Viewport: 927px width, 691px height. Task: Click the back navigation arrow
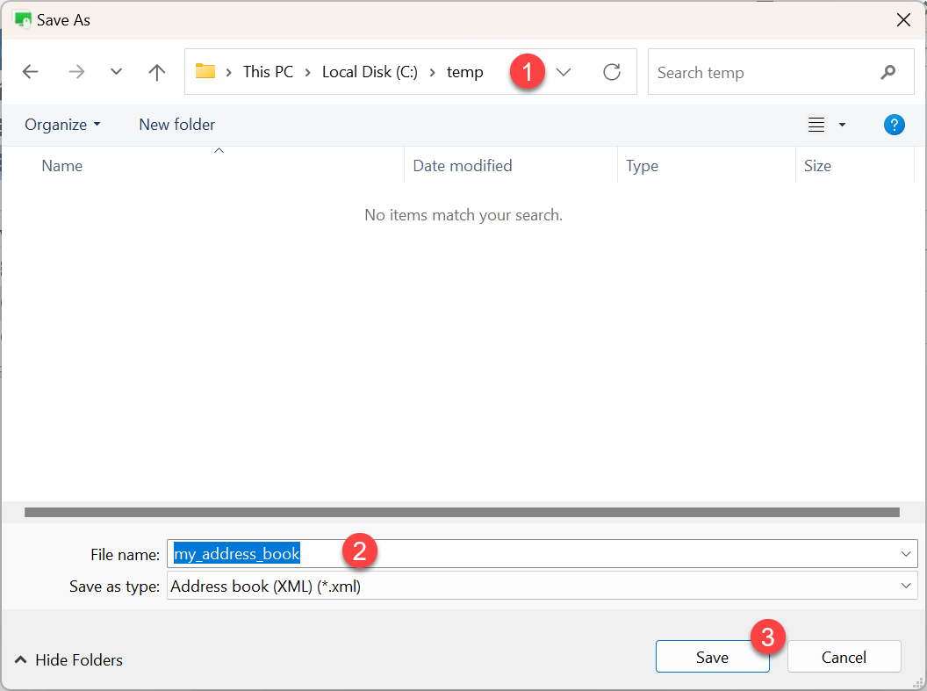click(x=30, y=72)
